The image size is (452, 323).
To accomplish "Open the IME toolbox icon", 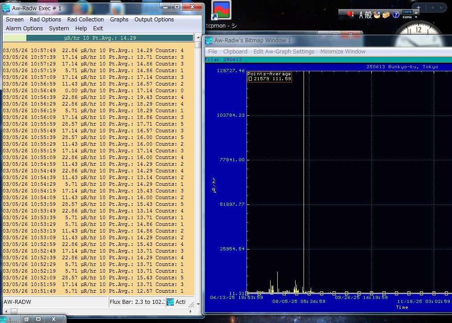I will (x=386, y=15).
